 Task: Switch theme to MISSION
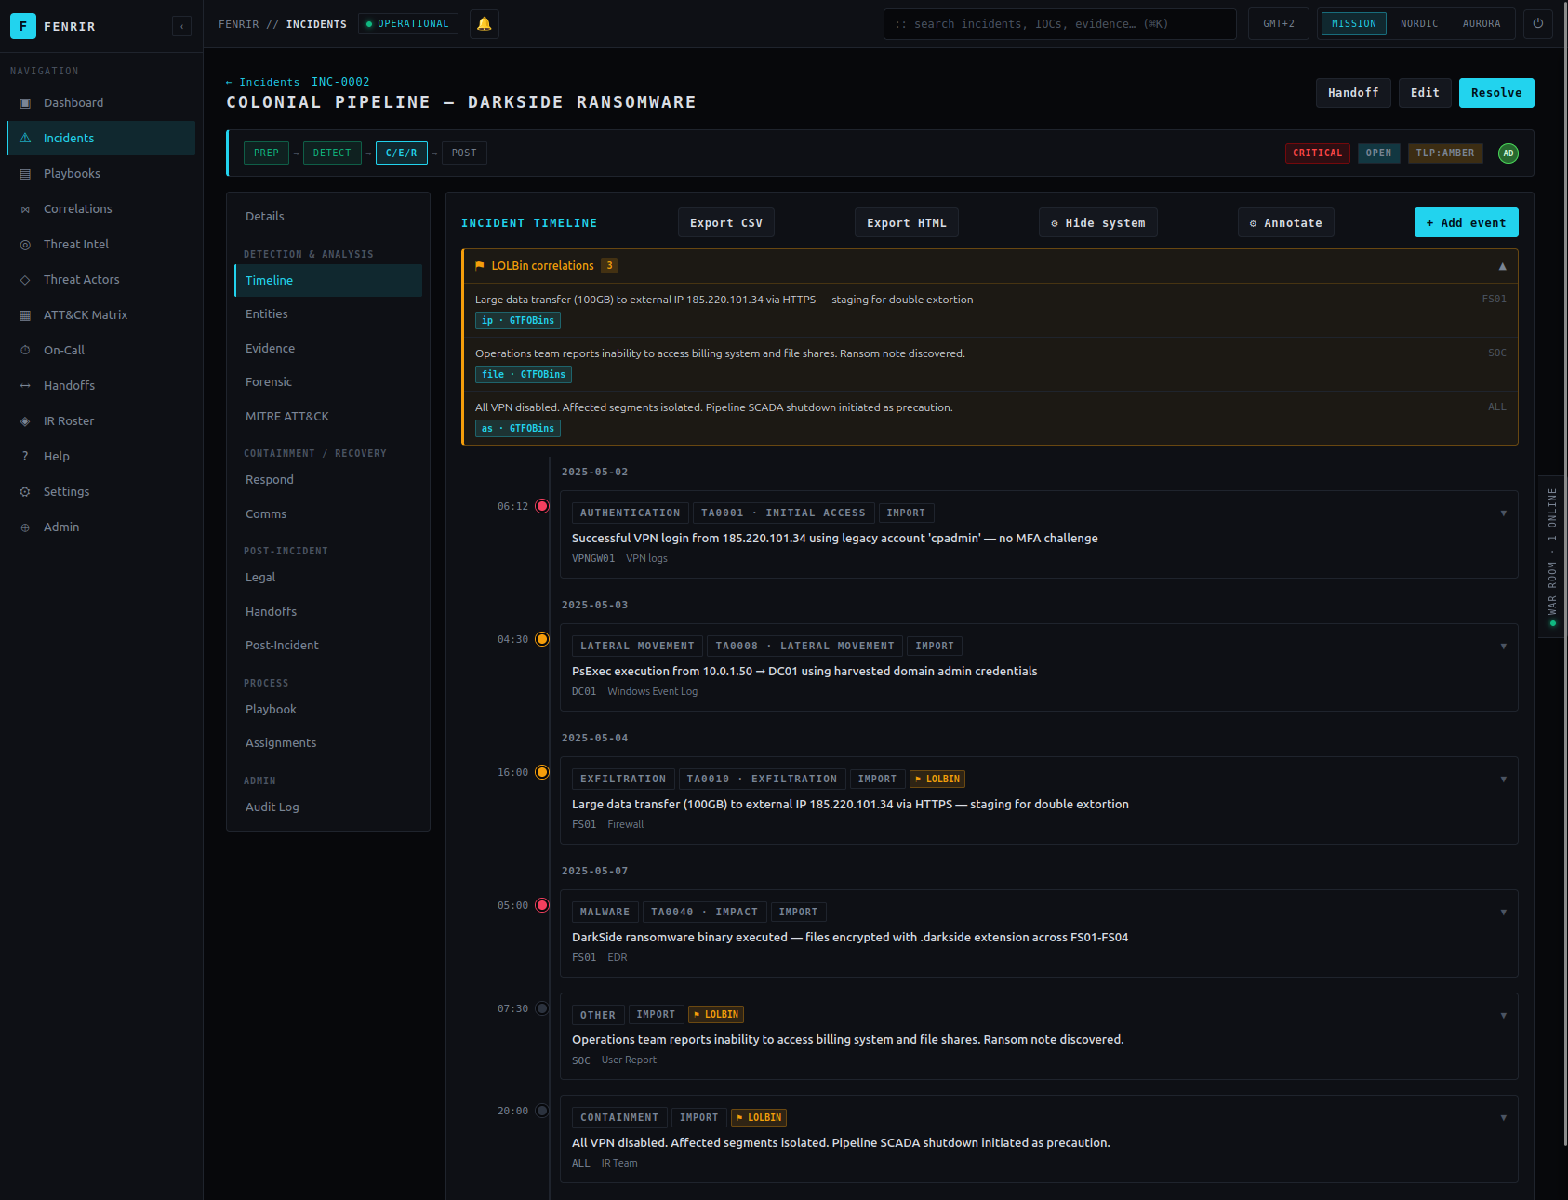click(1353, 24)
